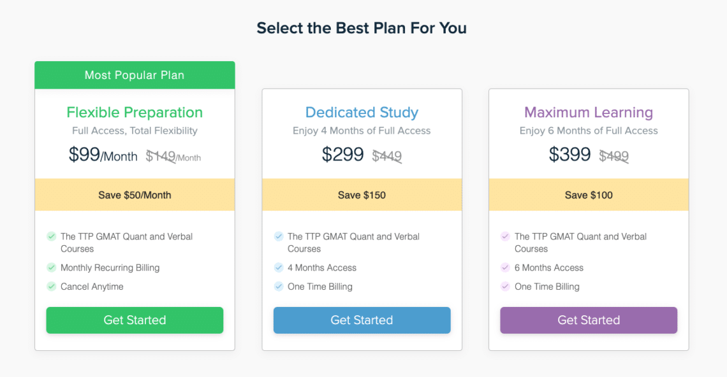Image resolution: width=727 pixels, height=377 pixels.
Task: Click blue checkmark beside Dedicated Study's One Time Billing
Action: (279, 287)
